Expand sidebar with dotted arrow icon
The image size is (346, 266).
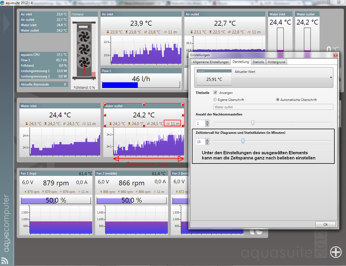point(6,23)
